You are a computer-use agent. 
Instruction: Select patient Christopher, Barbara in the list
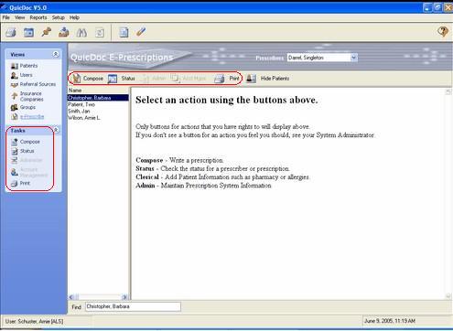[x=98, y=98]
